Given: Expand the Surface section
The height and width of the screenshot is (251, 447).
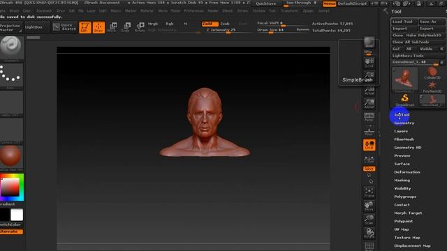Looking at the screenshot, I should pos(402,164).
